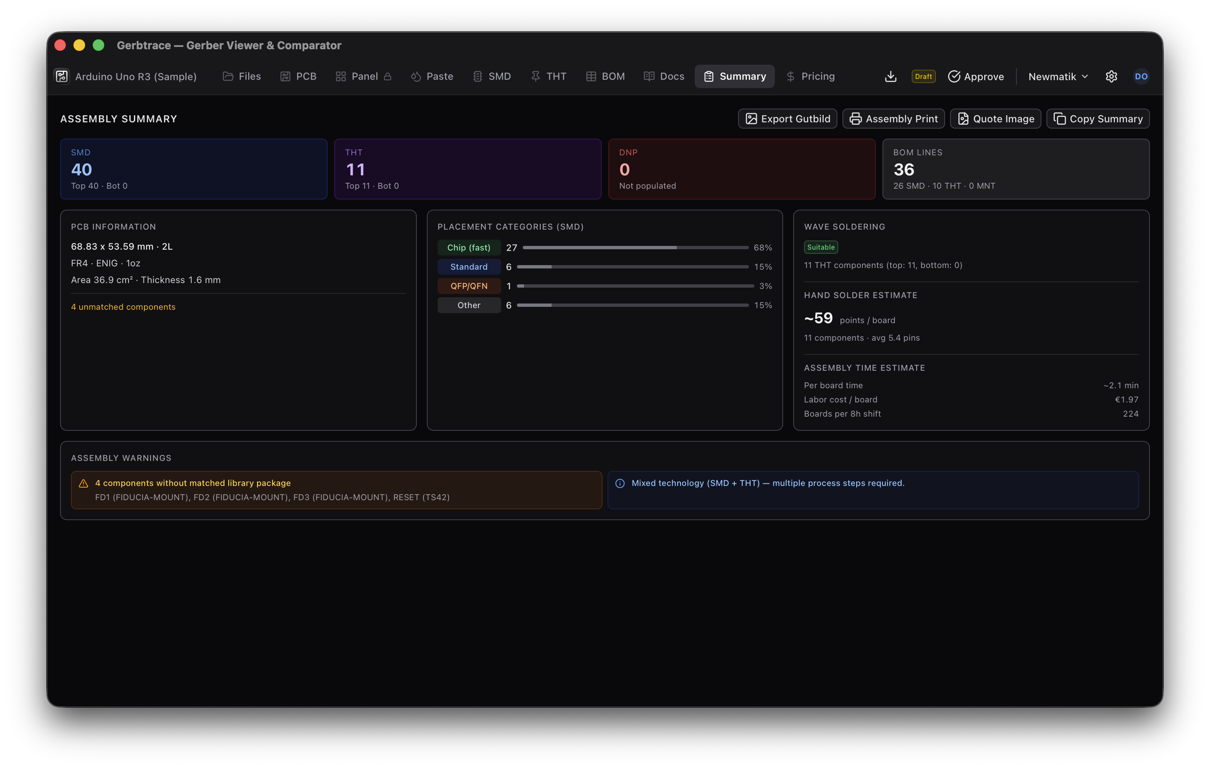1210x769 pixels.
Task: Click the THT 11 count card
Action: 467,169
